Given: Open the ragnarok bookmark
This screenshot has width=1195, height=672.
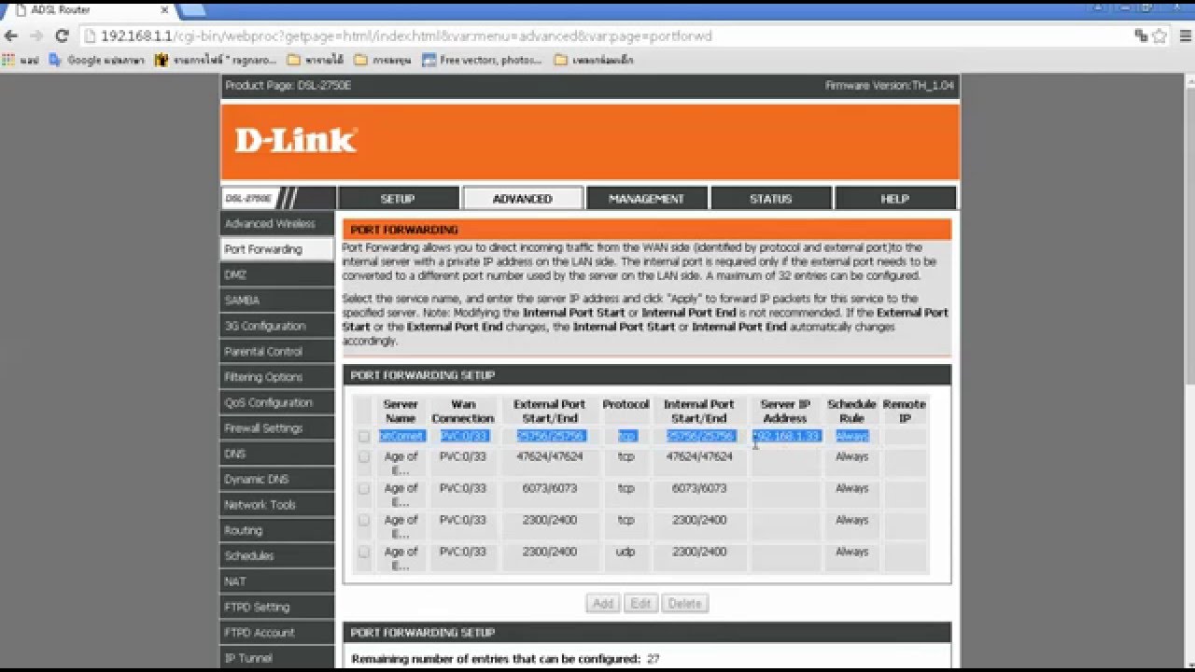Looking at the screenshot, I should coord(215,60).
